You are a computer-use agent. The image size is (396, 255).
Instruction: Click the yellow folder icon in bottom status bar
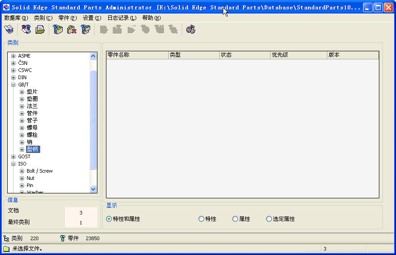pos(6,249)
